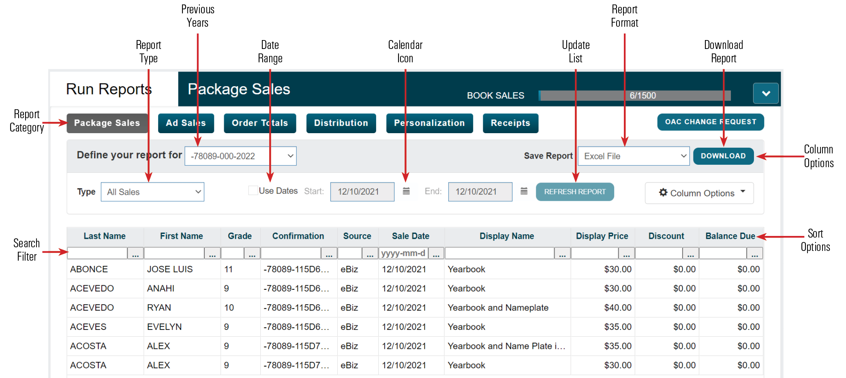Viewport: 846px width, 378px height.
Task: Open the Excel File format dropdown
Action: coord(634,156)
